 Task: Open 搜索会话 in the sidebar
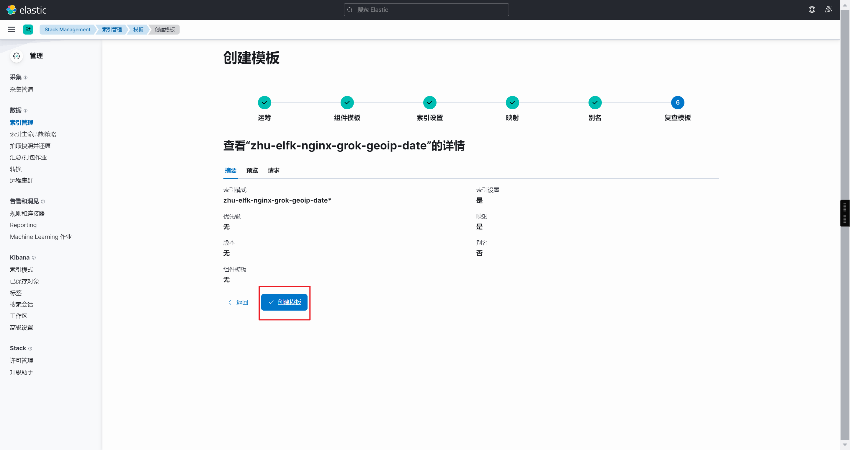point(22,304)
